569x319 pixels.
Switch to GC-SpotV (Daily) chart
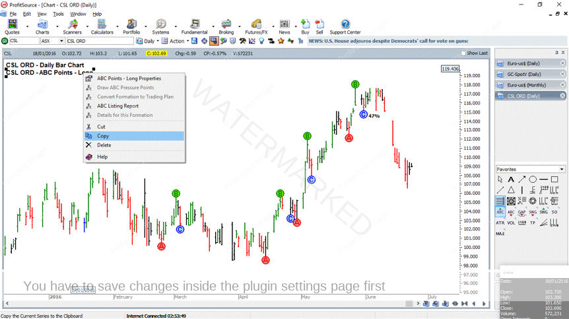tap(531, 75)
